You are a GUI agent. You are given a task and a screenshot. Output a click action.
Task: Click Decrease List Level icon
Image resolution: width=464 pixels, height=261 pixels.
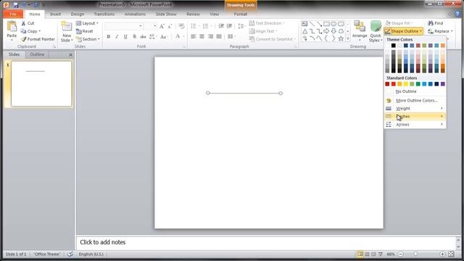coord(221,26)
